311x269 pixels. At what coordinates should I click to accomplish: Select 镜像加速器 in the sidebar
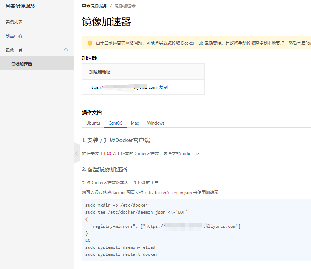(37, 64)
